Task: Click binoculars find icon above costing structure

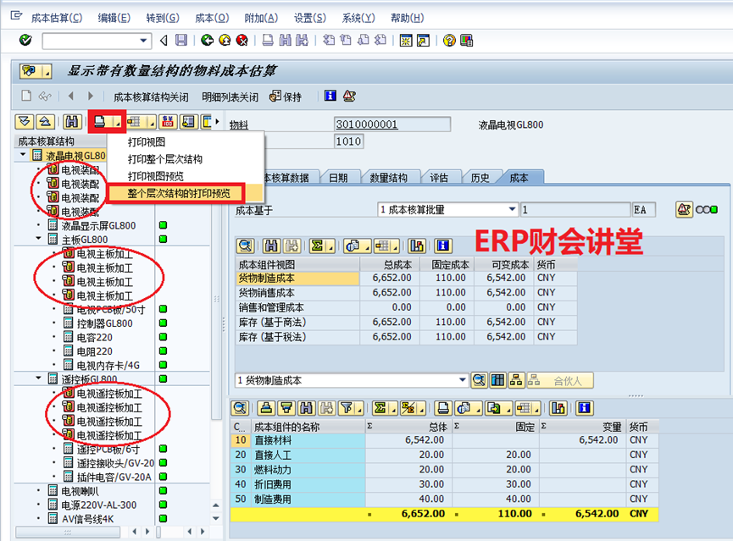Action: point(72,122)
